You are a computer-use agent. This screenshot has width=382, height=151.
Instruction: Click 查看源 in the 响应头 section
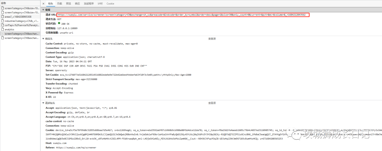click(212, 38)
